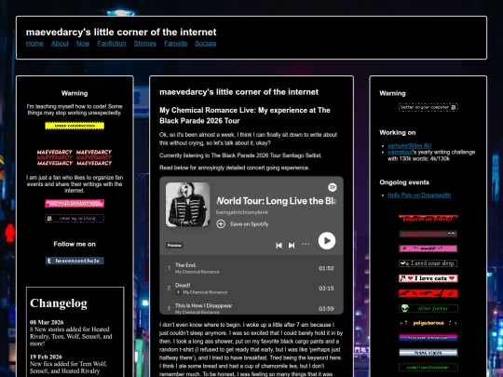Skip to previous track in Spotify player
The image size is (503, 377).
click(279, 245)
